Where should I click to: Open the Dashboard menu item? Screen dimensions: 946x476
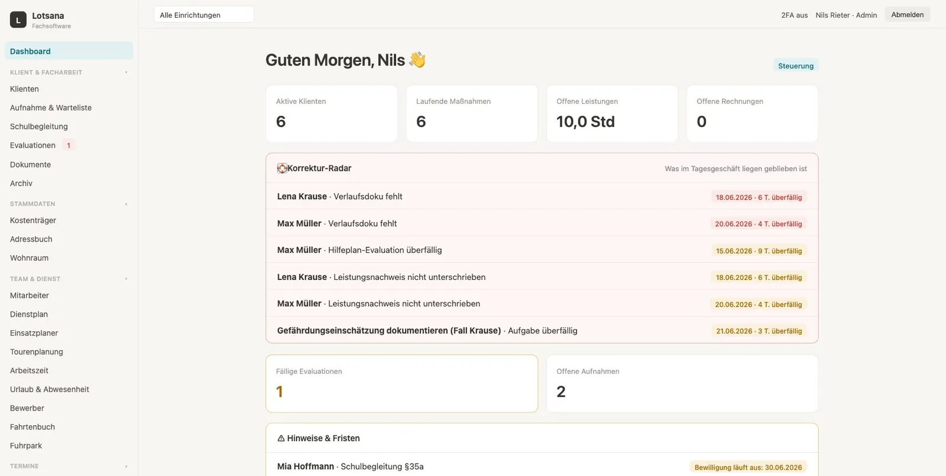tap(69, 51)
